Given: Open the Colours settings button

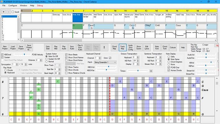Looking at the screenshot, I should [173, 48].
